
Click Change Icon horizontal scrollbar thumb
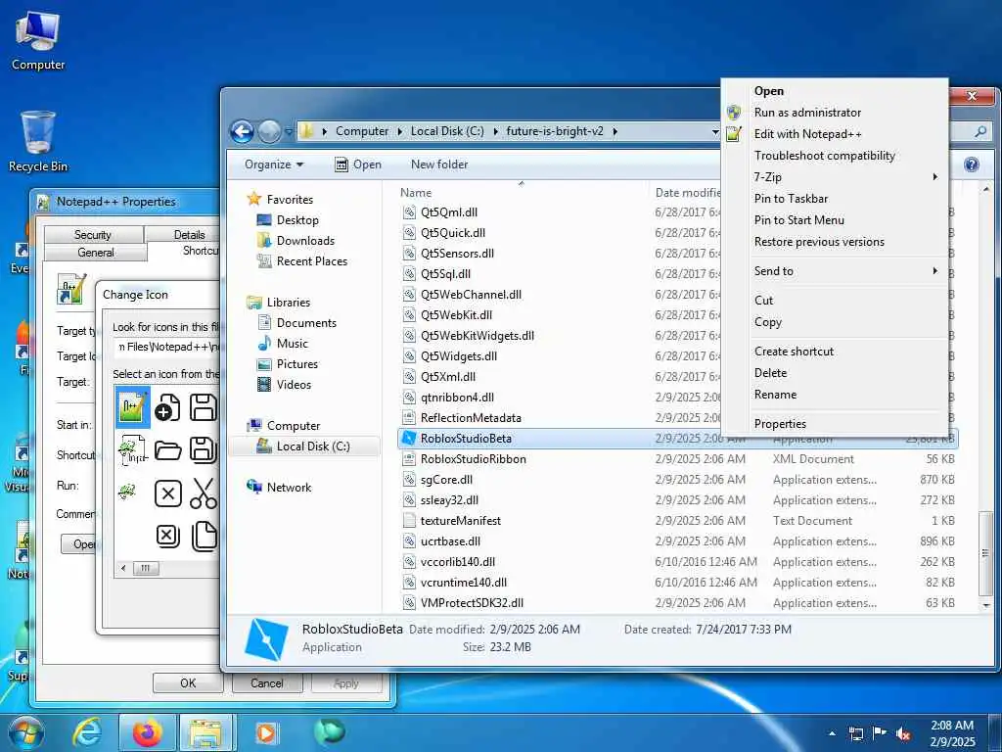[145, 568]
